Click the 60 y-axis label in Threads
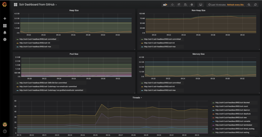 tap(15, 101)
